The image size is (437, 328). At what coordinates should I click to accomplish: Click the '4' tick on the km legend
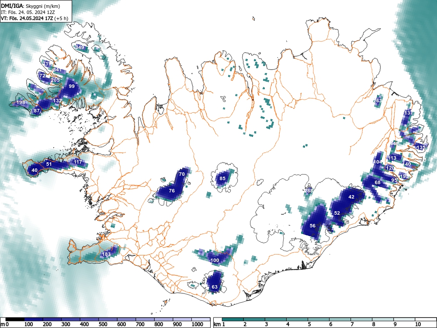point(288,325)
